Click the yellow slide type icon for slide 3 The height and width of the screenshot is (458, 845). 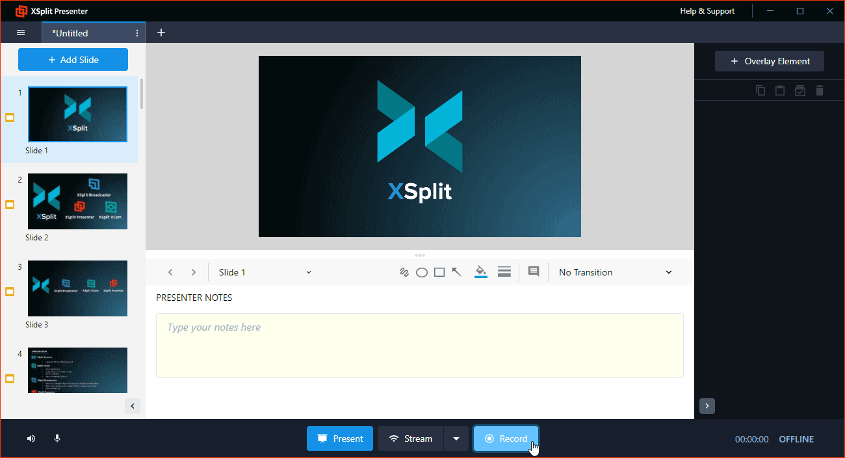(10, 292)
